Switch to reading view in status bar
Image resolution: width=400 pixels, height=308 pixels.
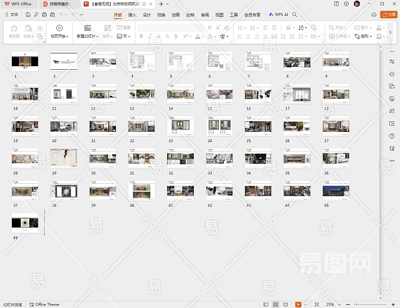click(x=285, y=304)
